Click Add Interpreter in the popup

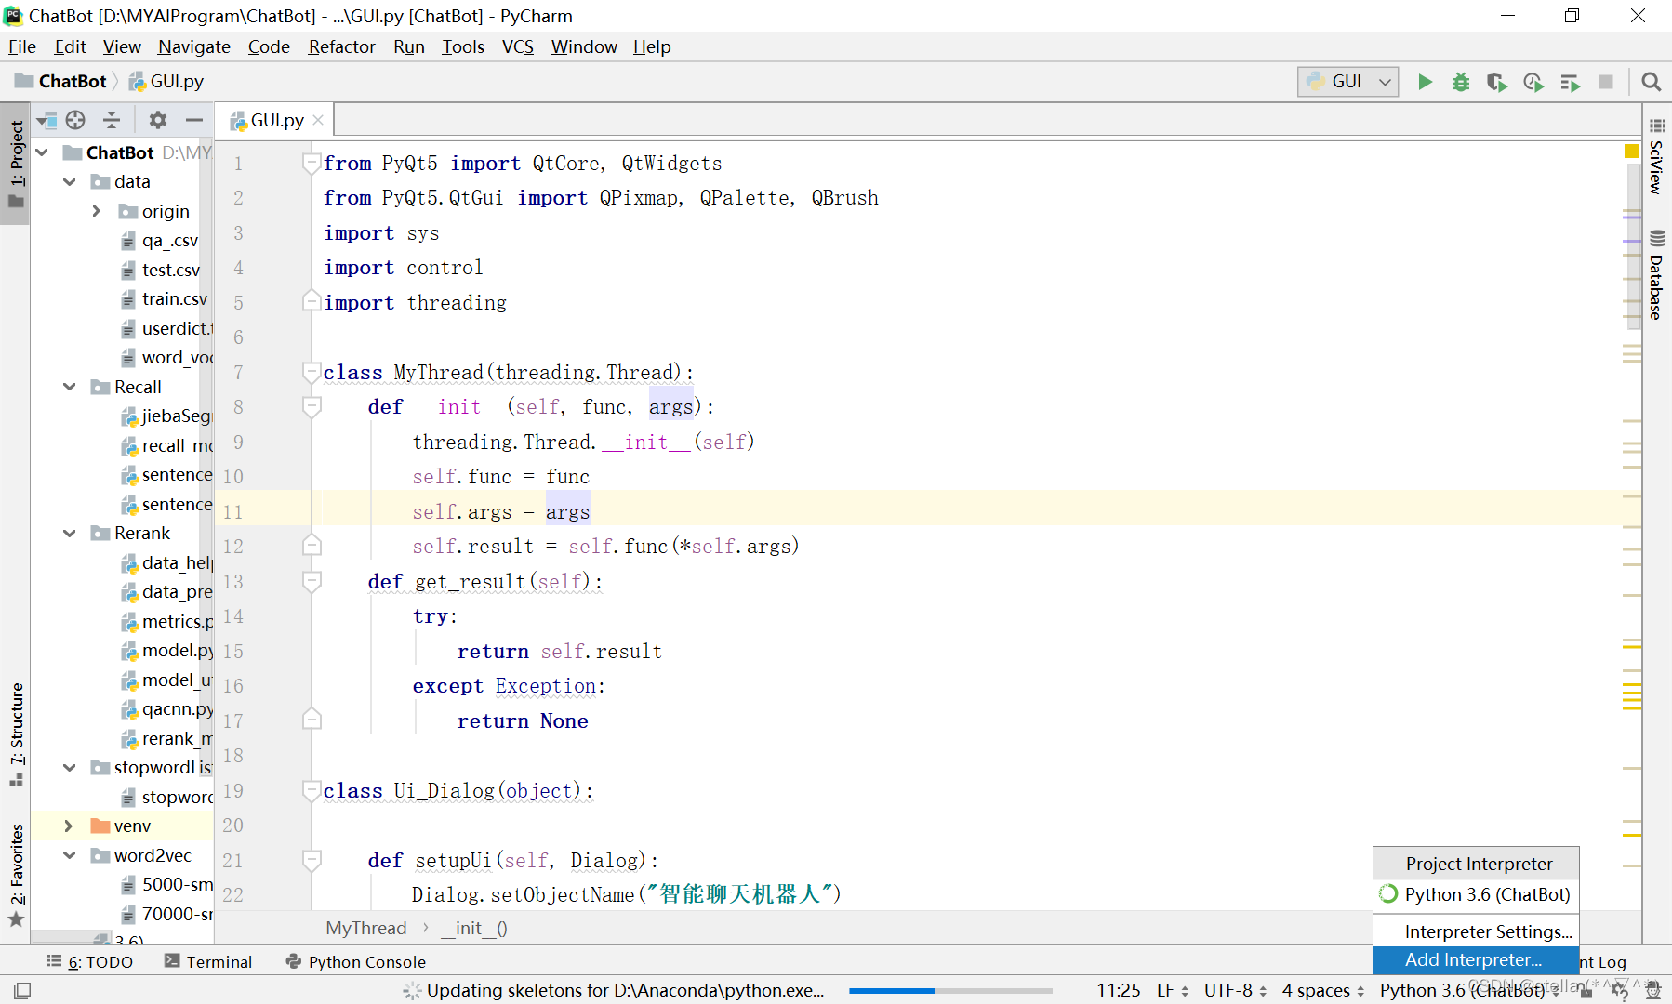(x=1474, y=960)
